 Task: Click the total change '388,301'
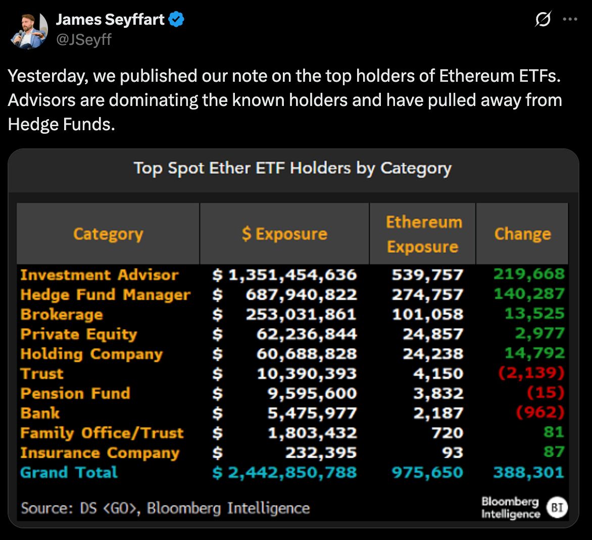point(529,472)
